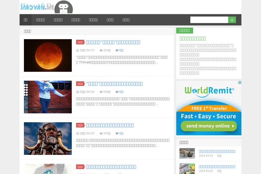Click the eye views icon showing 150

pos(101,92)
